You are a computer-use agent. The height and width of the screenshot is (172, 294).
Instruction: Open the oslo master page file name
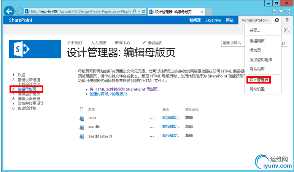coord(92,118)
